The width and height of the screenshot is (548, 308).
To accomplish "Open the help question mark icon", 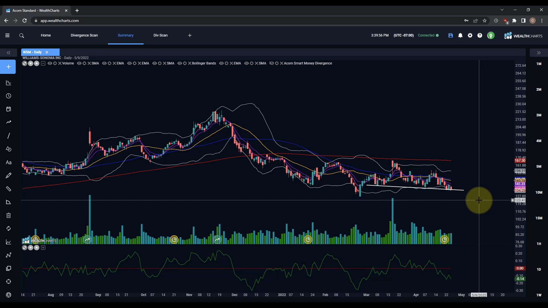I will (480, 35).
